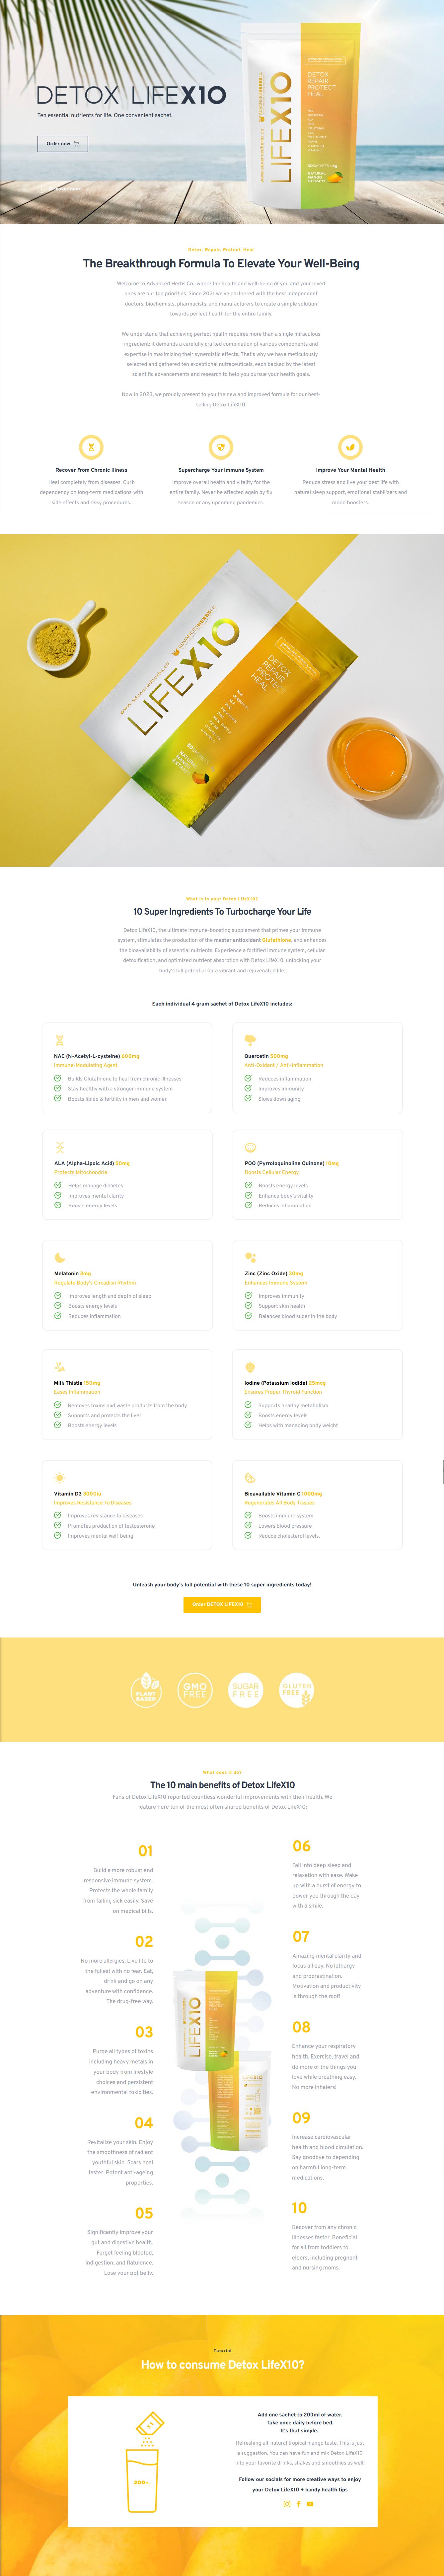Click check icon beside 'Support skin health'
The width and height of the screenshot is (444, 2576).
[248, 1305]
